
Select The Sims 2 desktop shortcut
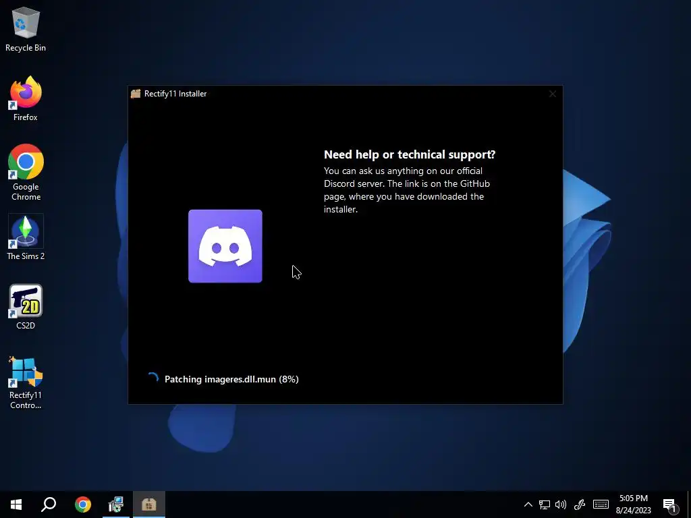tap(26, 237)
